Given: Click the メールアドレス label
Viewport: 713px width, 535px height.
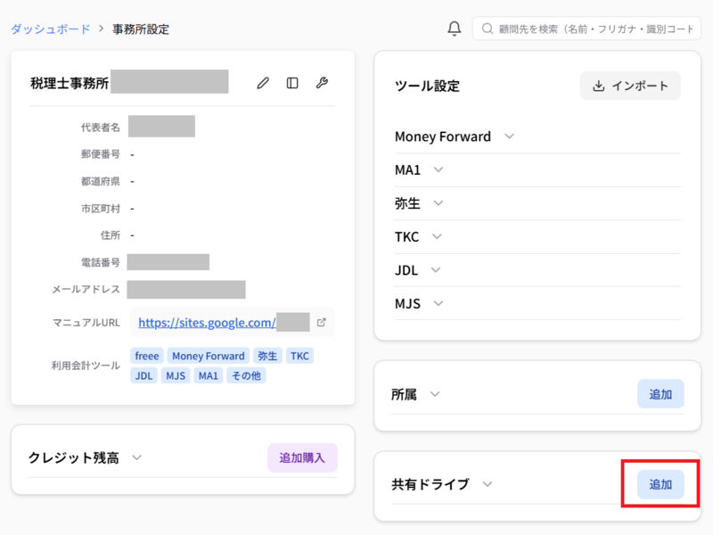Looking at the screenshot, I should tap(86, 289).
